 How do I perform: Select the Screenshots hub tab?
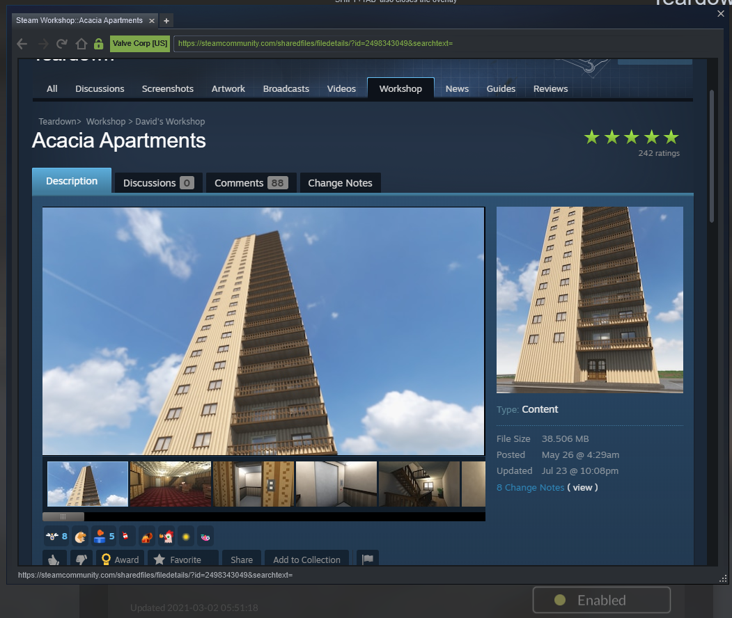[x=168, y=88]
